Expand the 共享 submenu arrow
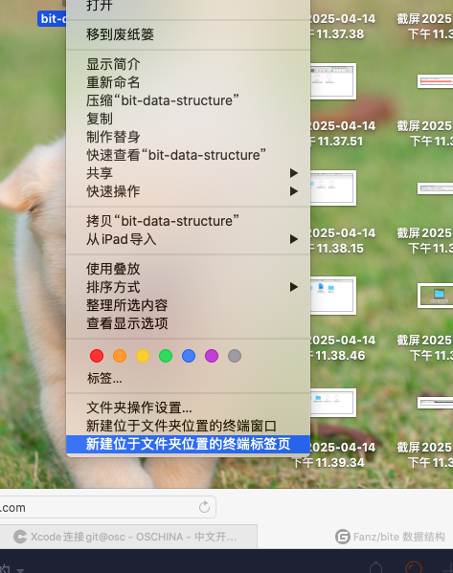453x573 pixels. click(x=293, y=173)
